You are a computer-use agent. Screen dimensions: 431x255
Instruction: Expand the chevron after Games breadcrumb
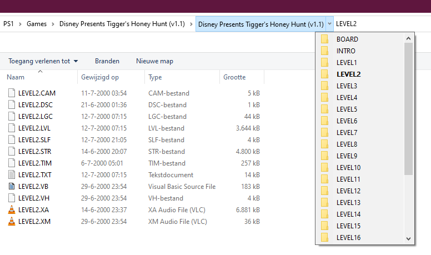point(53,24)
